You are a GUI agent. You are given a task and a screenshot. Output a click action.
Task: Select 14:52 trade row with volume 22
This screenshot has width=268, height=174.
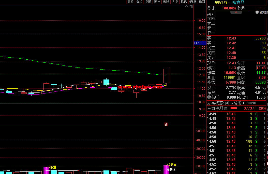click(x=236, y=169)
